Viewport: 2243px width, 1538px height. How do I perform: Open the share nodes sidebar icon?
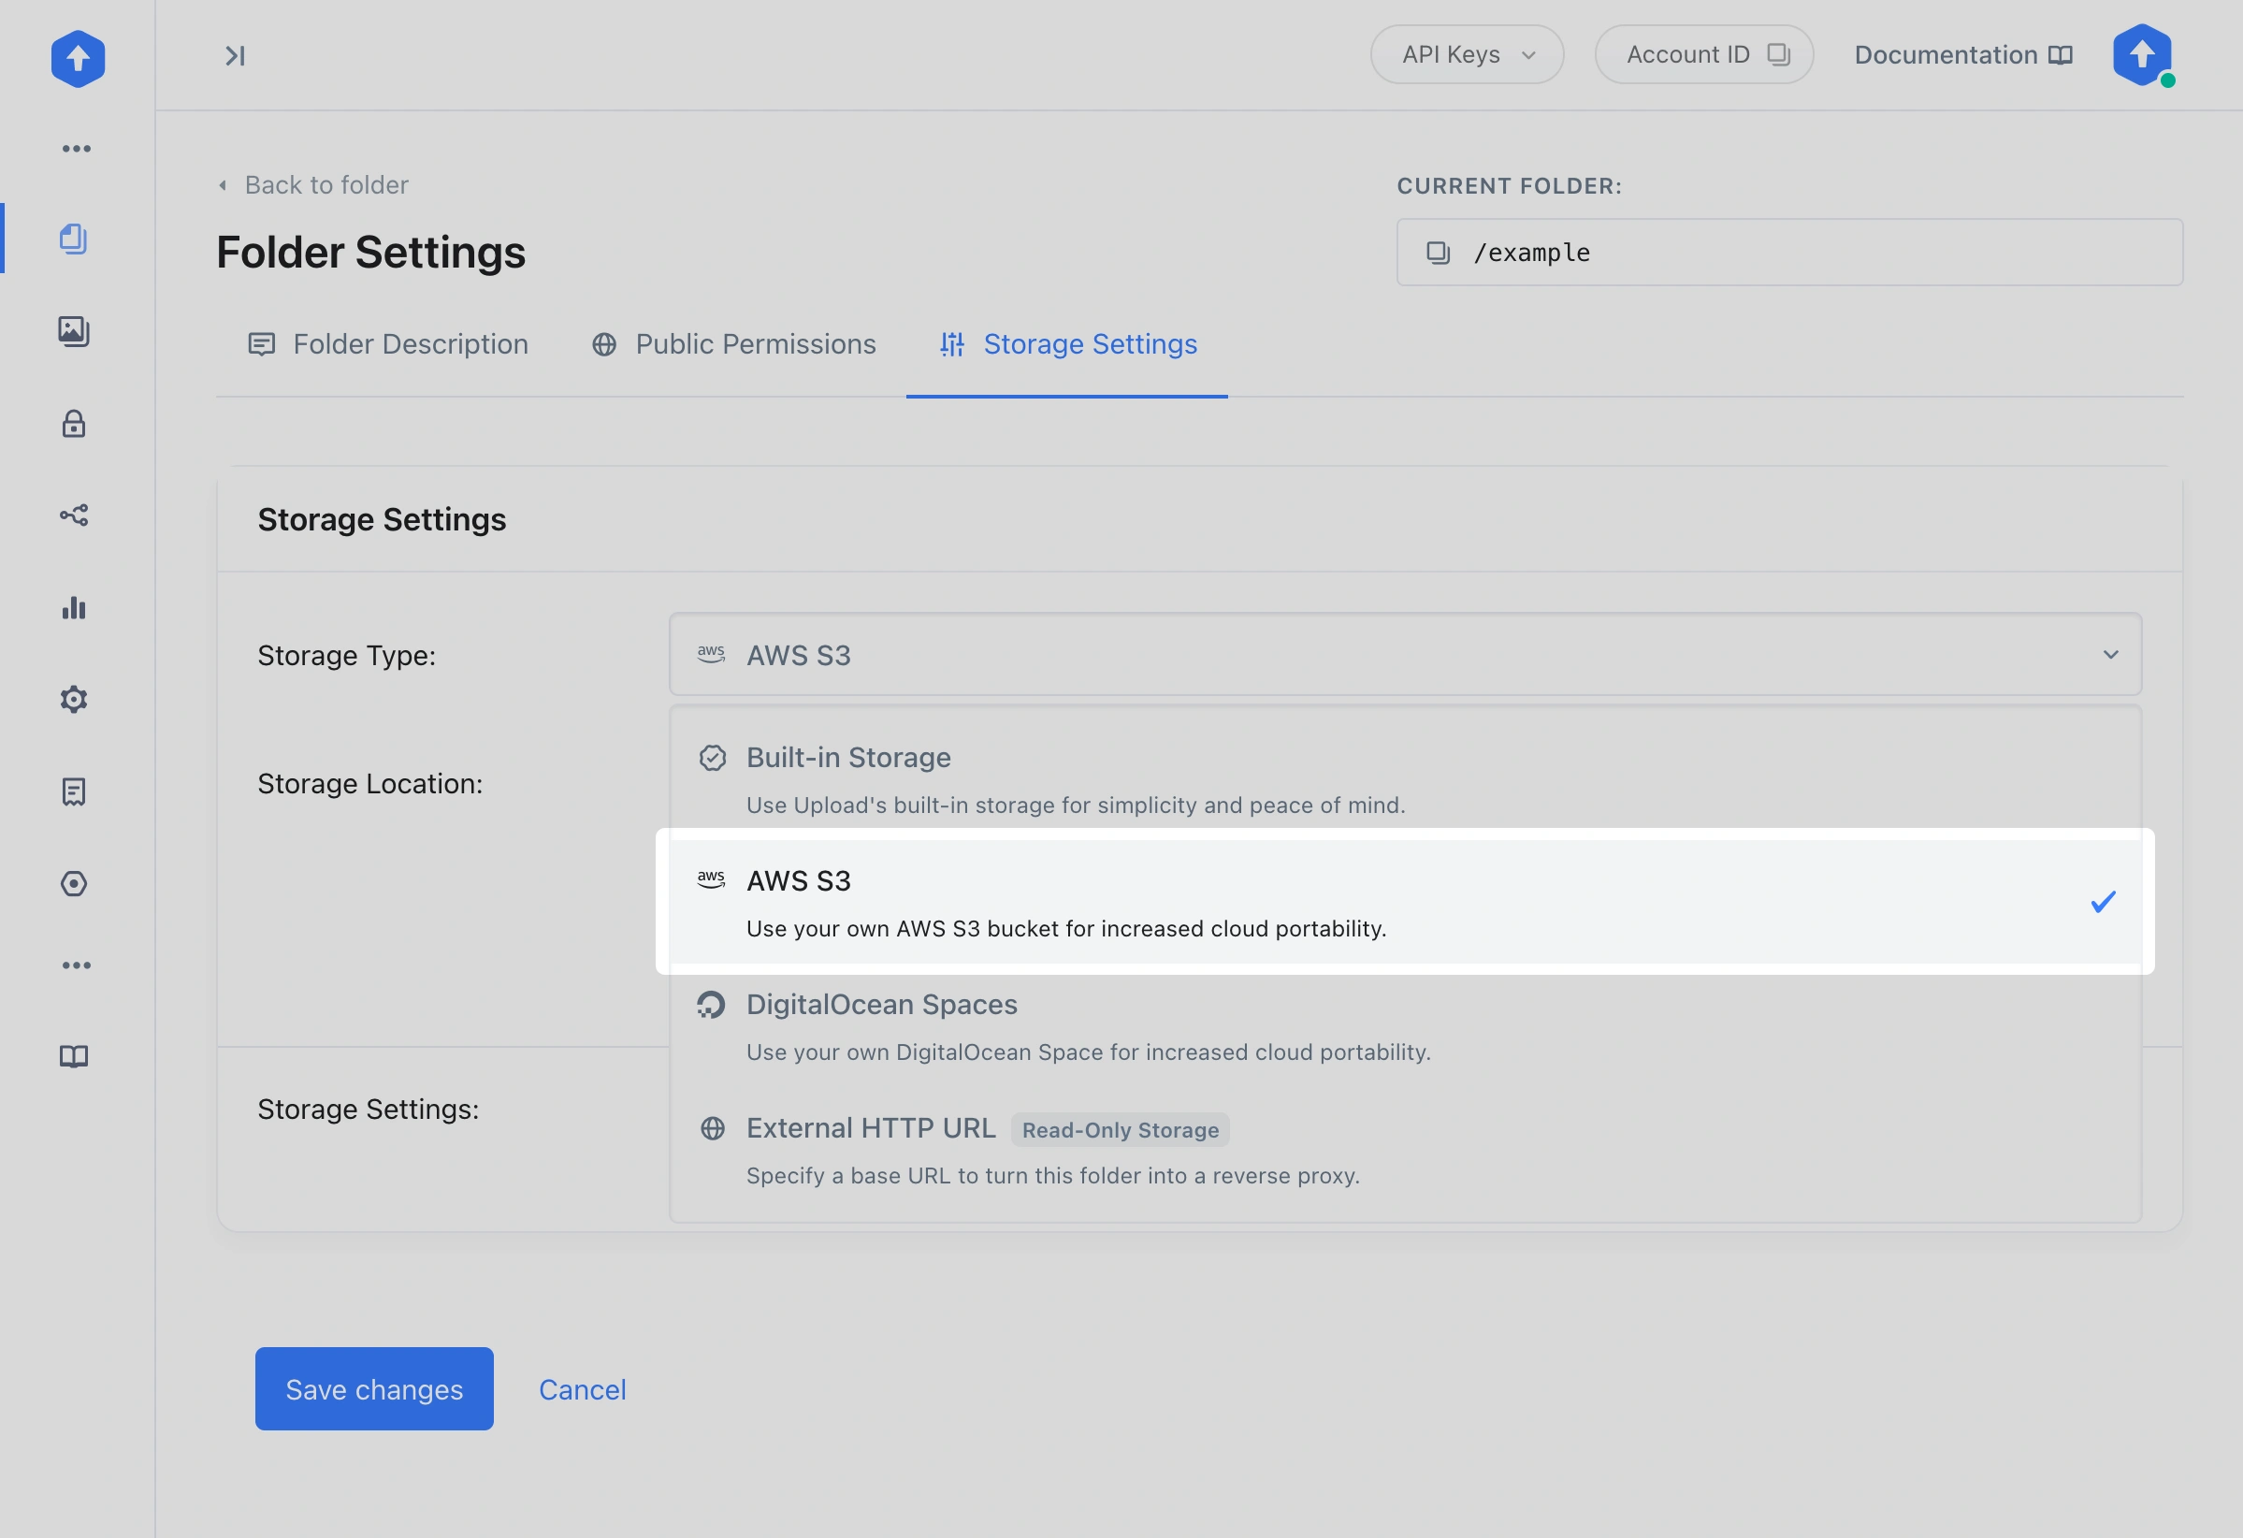coord(73,515)
